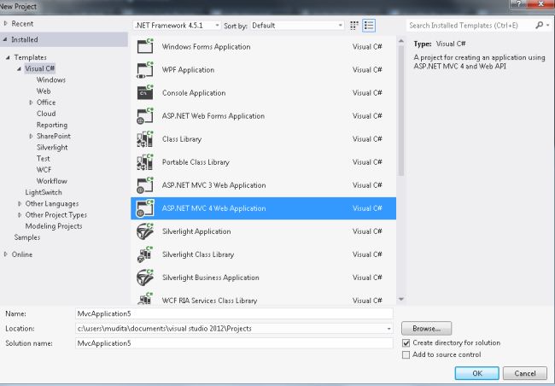
Task: Select Portable Class Library template name
Action: click(x=196, y=162)
